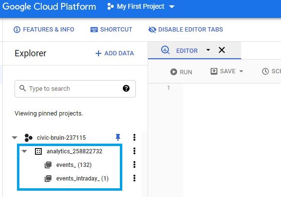Select the civic-bruin-237115 project
Viewport: 281px width, 197px height.
tap(61, 138)
